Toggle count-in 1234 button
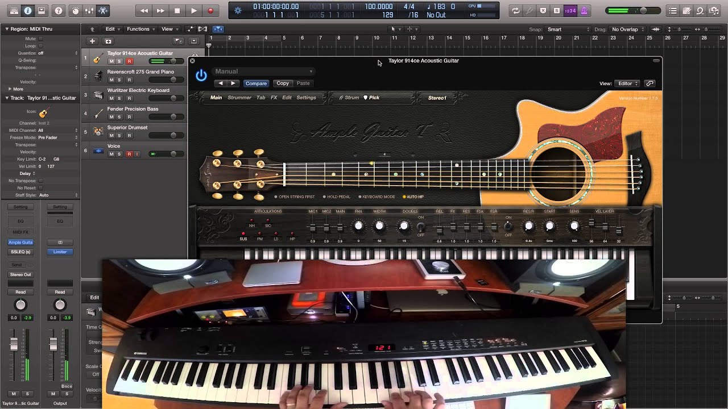 [570, 11]
